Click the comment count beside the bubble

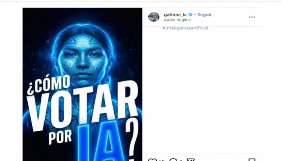pos(181,160)
